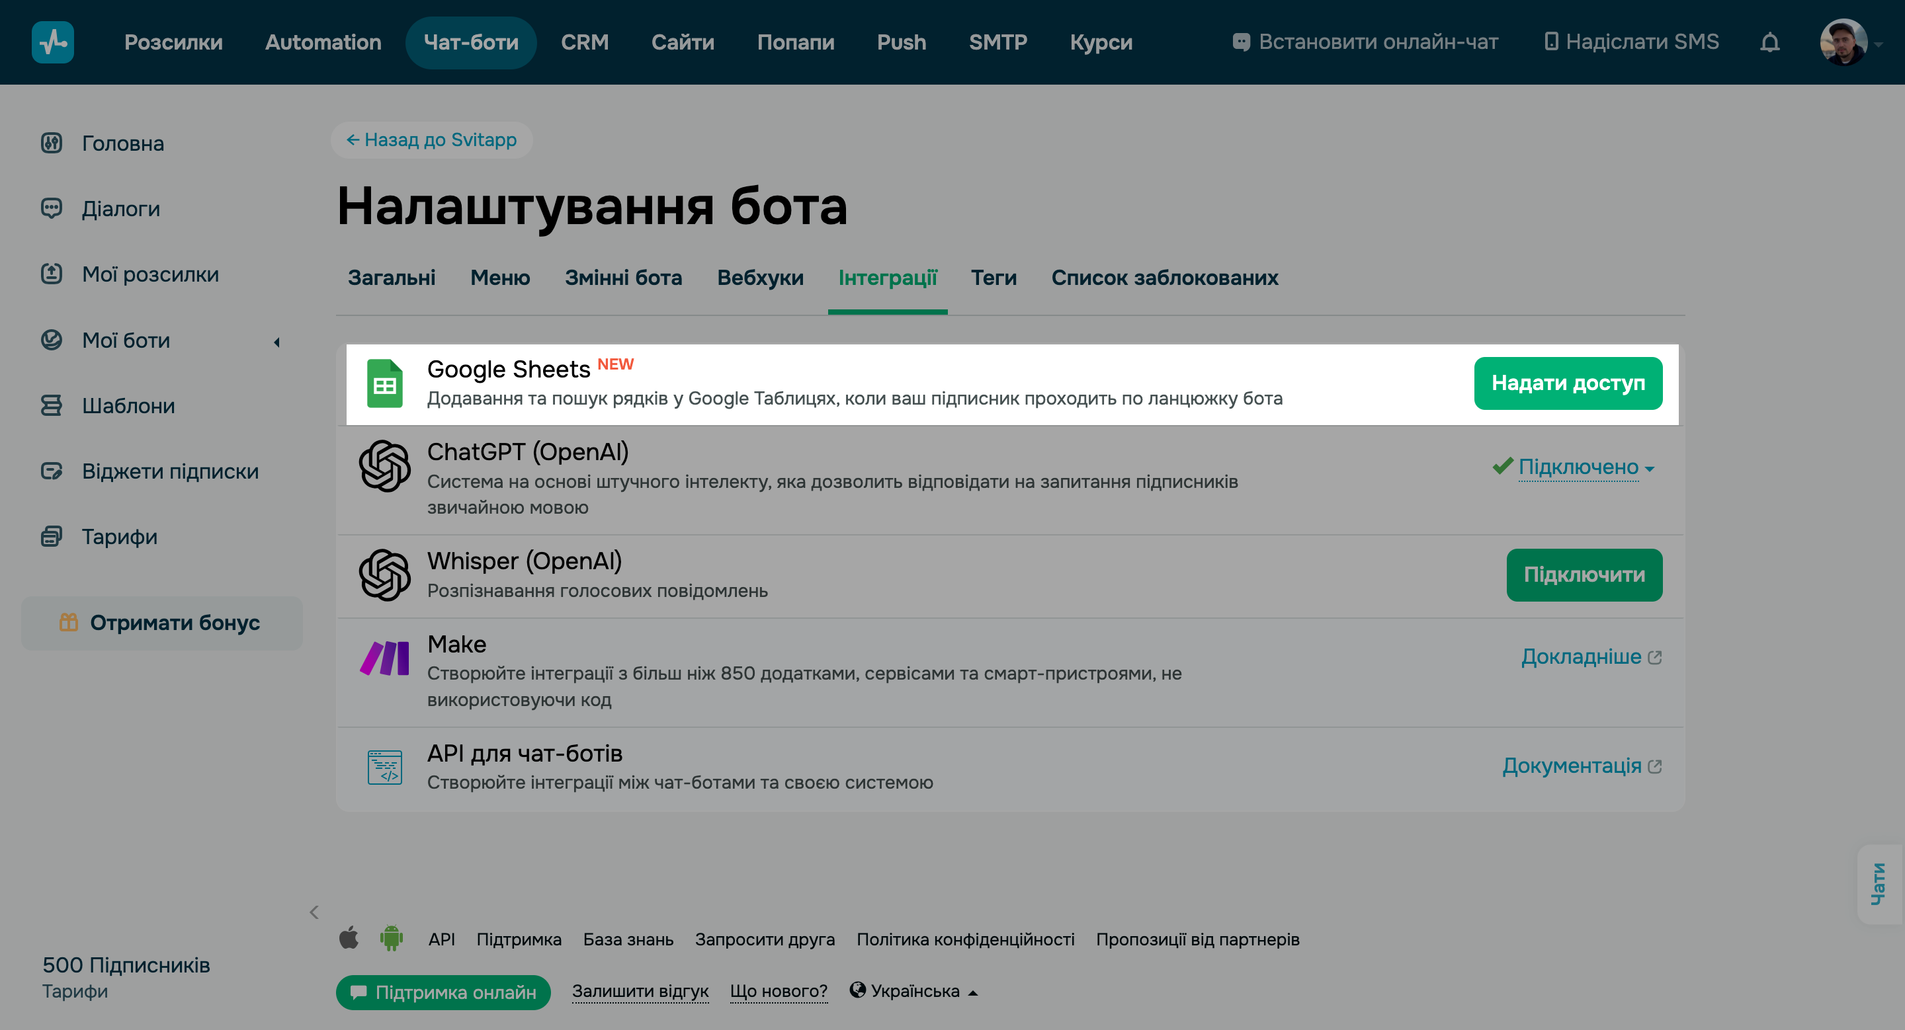Viewport: 1905px width, 1030px height.
Task: Select the Шаблони sidebar icon
Action: 51,406
